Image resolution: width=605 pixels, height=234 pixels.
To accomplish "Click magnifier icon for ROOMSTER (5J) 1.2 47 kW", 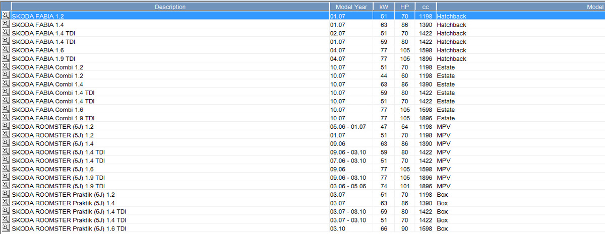I will (x=5, y=127).
